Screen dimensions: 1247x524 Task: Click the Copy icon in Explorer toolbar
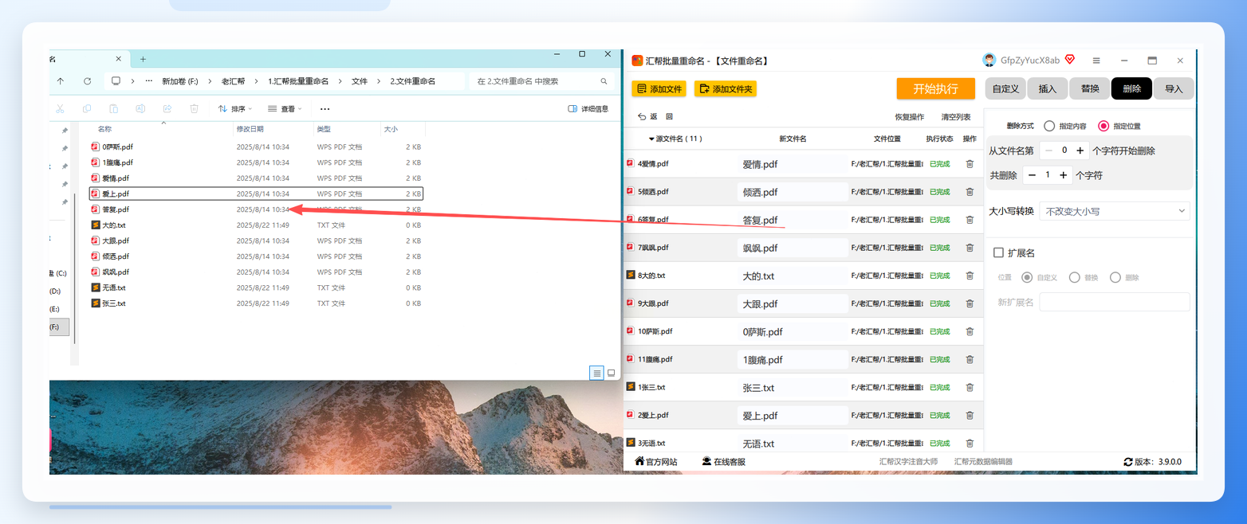click(87, 108)
